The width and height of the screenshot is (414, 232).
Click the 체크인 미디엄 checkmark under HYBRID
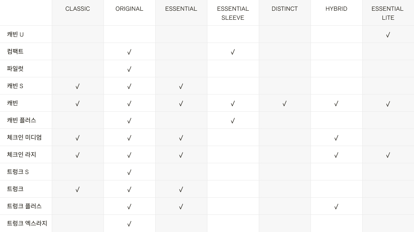pos(336,138)
